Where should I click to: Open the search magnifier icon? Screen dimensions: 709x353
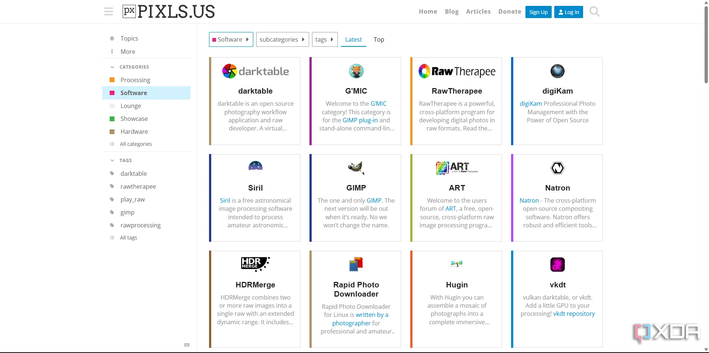[595, 12]
